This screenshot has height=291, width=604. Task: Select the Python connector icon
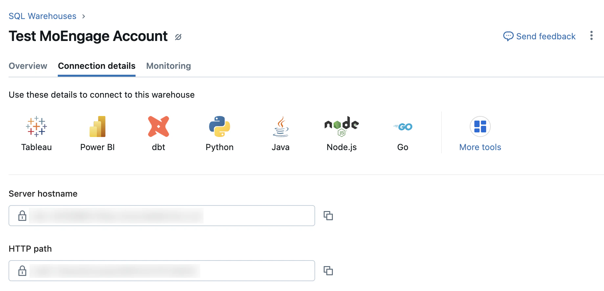click(x=220, y=126)
